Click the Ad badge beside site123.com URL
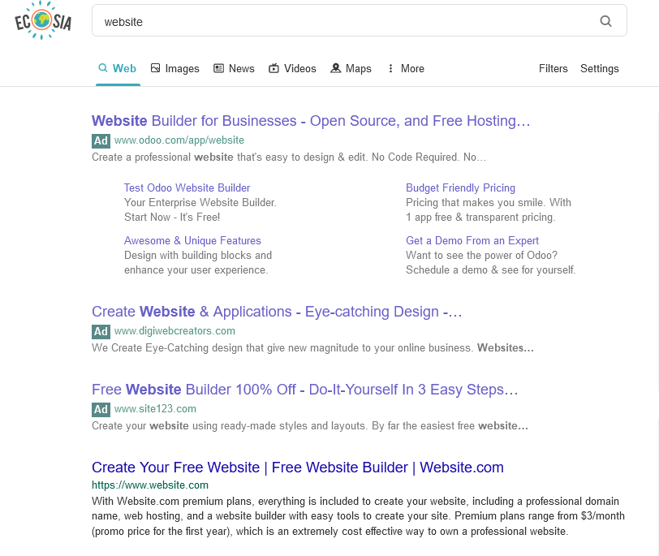The height and width of the screenshot is (556, 659). click(101, 409)
